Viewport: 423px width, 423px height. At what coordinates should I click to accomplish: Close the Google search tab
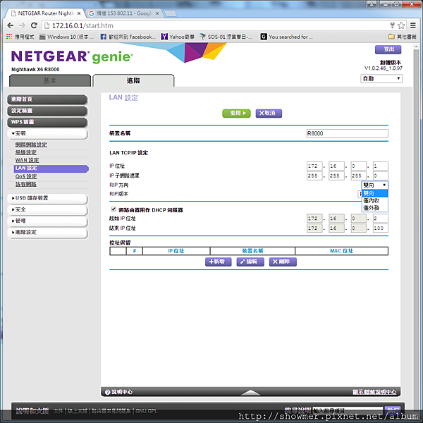(x=157, y=13)
